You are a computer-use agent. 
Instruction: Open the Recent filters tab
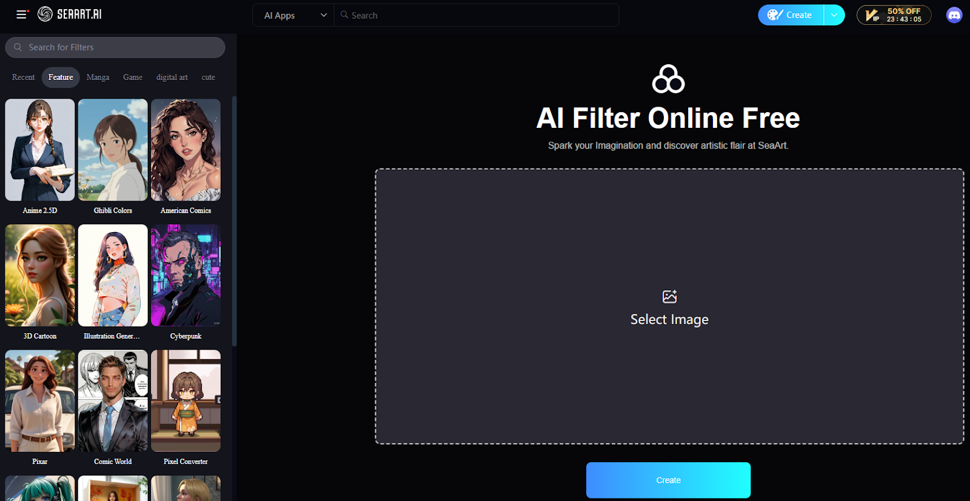tap(24, 78)
